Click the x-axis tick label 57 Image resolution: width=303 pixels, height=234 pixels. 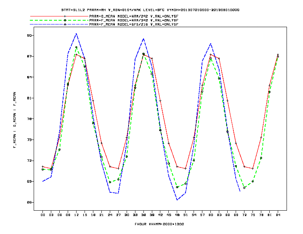(x=202, y=215)
